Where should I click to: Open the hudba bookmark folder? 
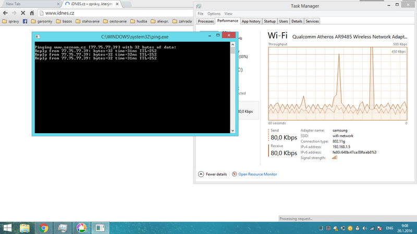139,21
